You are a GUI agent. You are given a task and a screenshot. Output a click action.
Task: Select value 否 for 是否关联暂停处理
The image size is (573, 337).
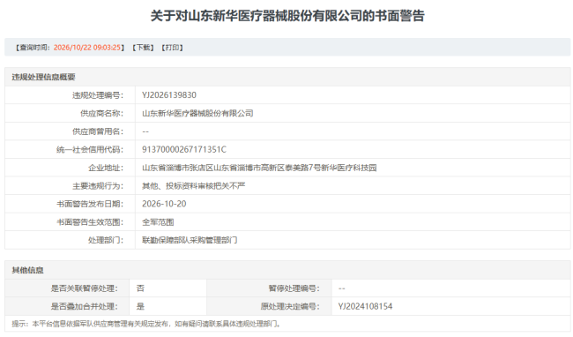click(140, 288)
